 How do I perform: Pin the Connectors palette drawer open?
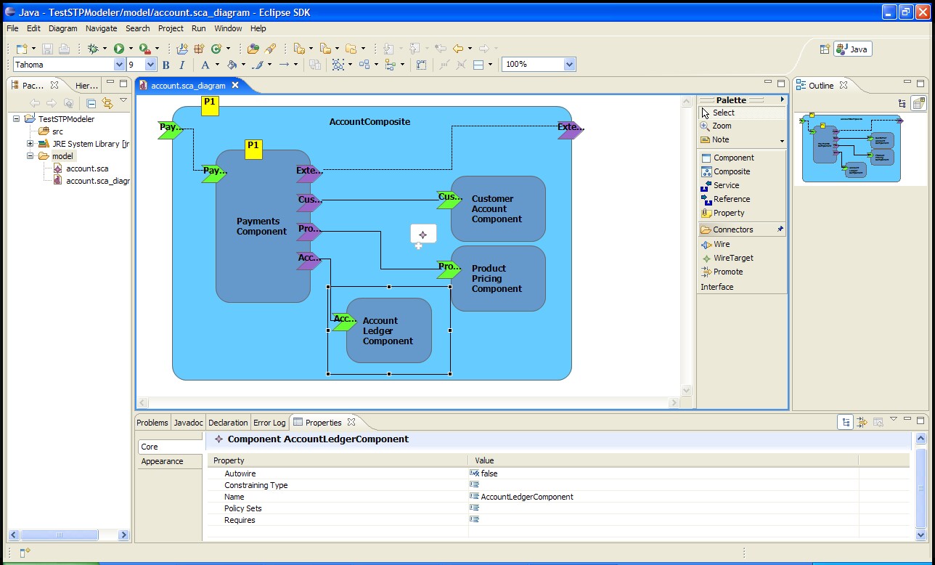click(x=780, y=229)
